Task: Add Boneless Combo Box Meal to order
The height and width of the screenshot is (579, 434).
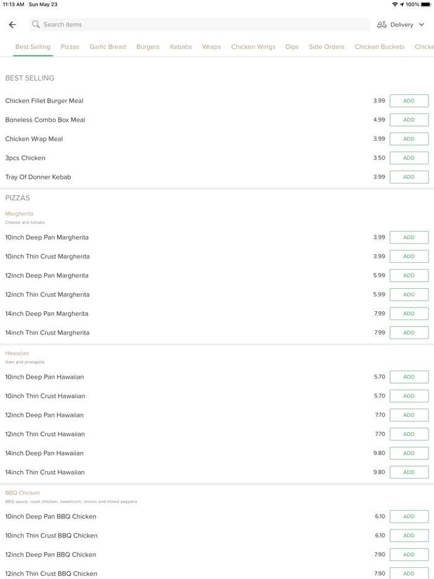Action: coord(409,120)
